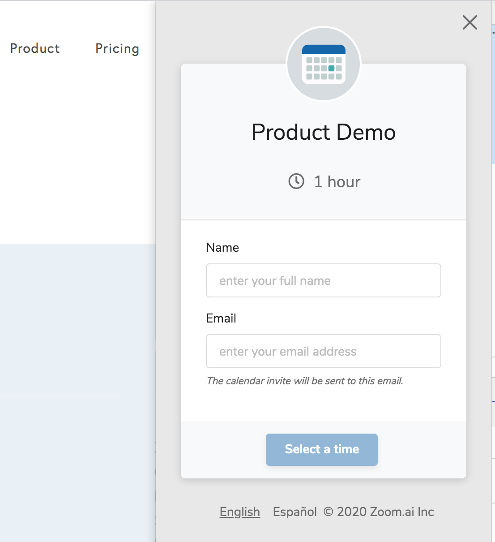Viewport: 495px width, 542px height.
Task: Click the calendar invite helper note
Action: point(305,381)
